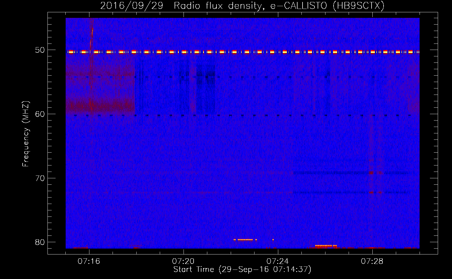Click the 07:28 time tick label
The width and height of the screenshot is (452, 279).
pyautogui.click(x=372, y=261)
